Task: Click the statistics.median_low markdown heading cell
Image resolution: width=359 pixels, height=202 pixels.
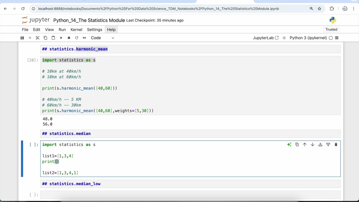Action: [190, 184]
